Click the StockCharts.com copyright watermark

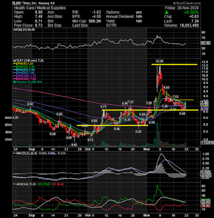coord(187,3)
